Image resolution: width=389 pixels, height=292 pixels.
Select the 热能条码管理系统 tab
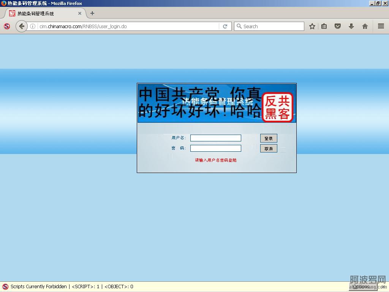(x=42, y=13)
